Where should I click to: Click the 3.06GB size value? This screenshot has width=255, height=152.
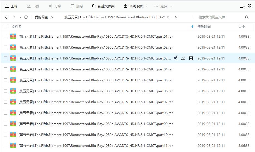point(244,145)
